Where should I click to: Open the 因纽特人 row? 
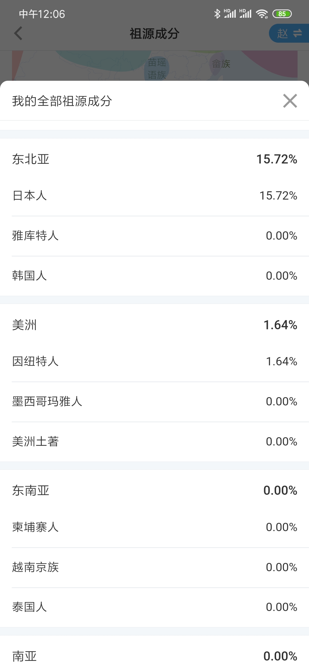coord(154,362)
